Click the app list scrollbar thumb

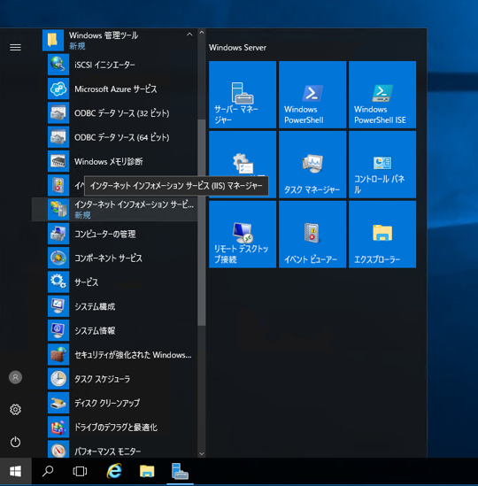pos(202,222)
